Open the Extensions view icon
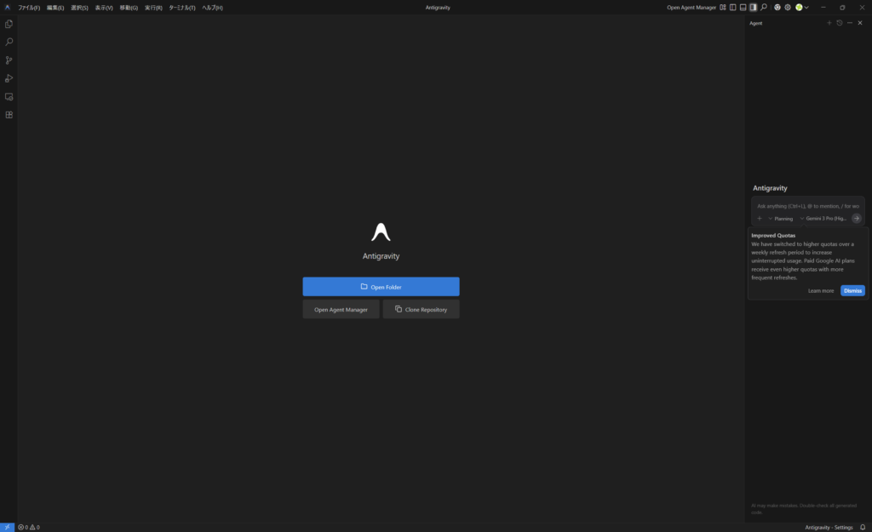 (x=9, y=115)
